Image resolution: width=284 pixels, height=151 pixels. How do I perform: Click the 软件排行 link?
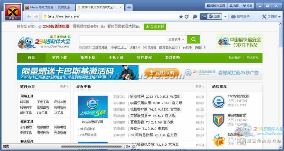coord(235,58)
